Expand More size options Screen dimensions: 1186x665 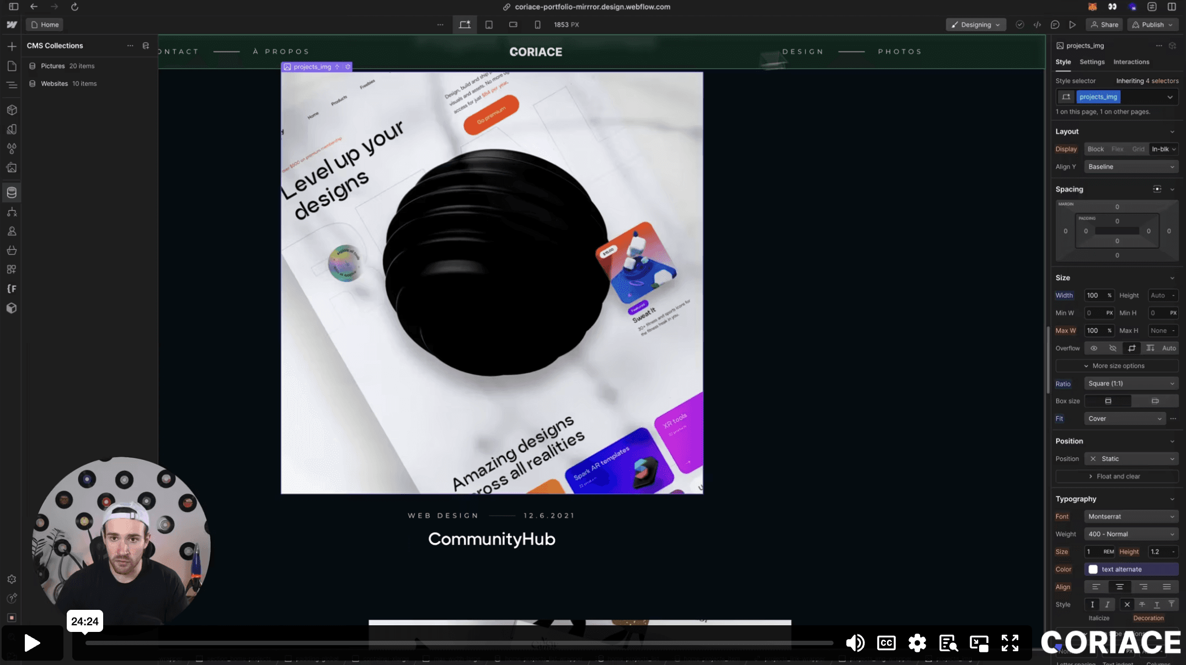(1116, 366)
